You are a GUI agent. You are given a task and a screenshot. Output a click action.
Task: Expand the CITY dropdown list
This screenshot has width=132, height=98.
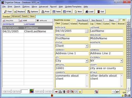click(87, 61)
